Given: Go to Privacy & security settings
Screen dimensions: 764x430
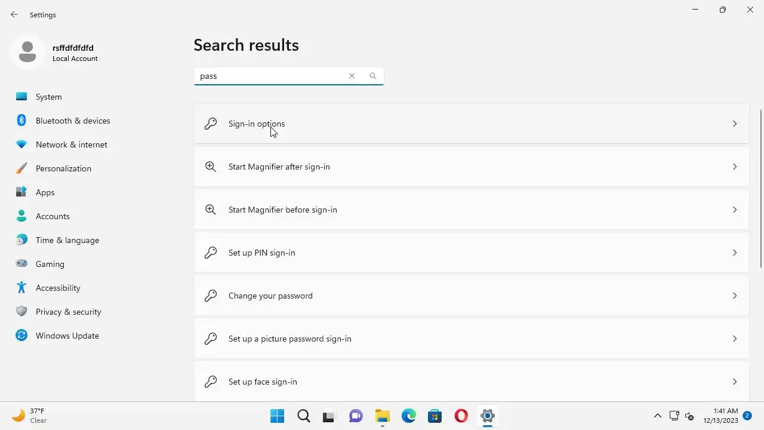Looking at the screenshot, I should (x=68, y=312).
